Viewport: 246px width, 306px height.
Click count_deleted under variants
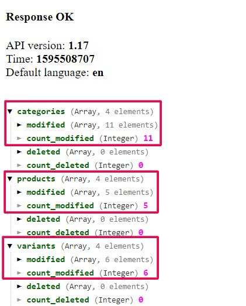[58, 300]
